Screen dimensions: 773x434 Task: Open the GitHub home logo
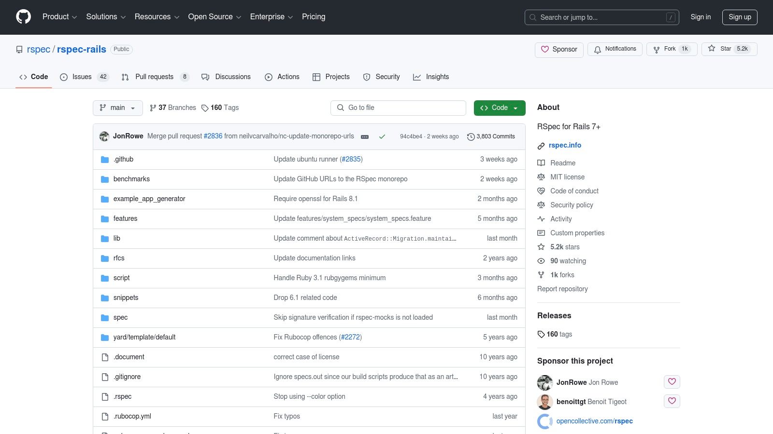coord(23,17)
